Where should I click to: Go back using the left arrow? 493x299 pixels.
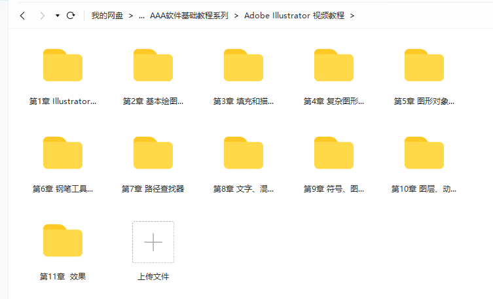point(22,16)
